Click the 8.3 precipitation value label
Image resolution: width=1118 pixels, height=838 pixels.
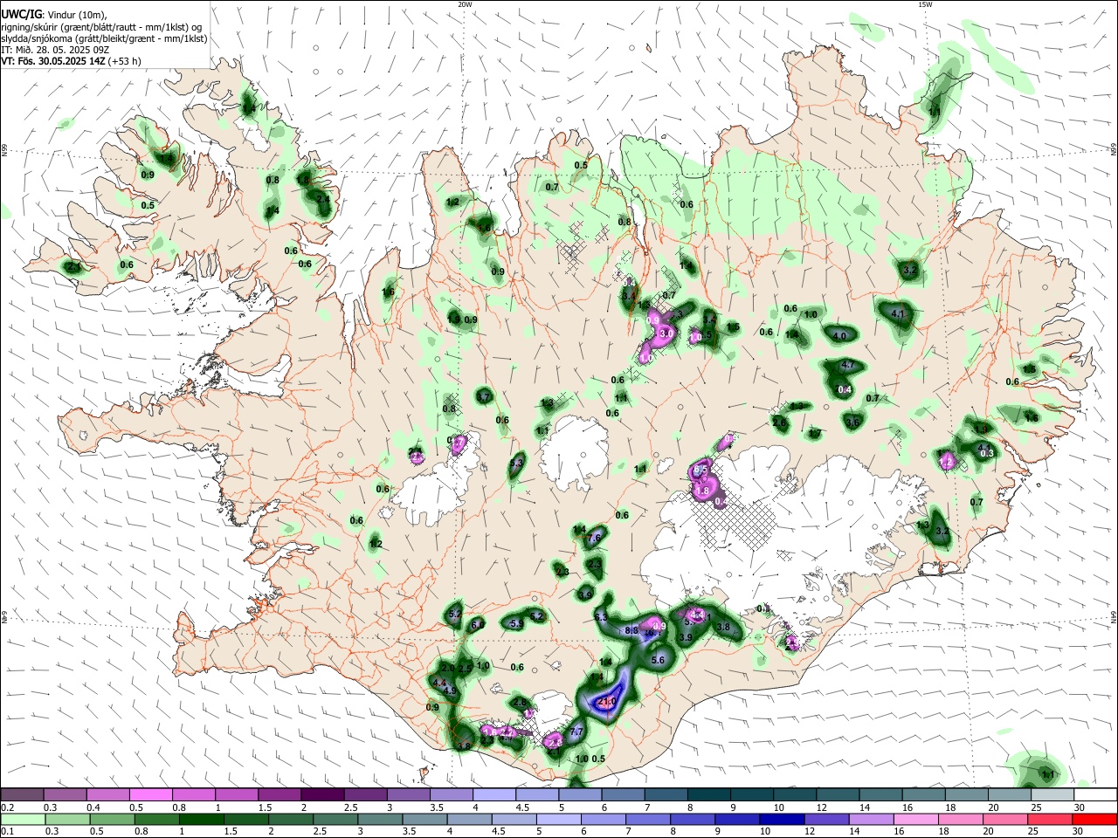pos(631,630)
